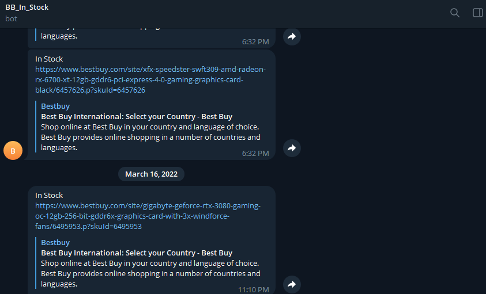Screen dimensions: 486x294
Task: Click the 11:10 PM timestamp on Gigabyte message
Action: [254, 289]
